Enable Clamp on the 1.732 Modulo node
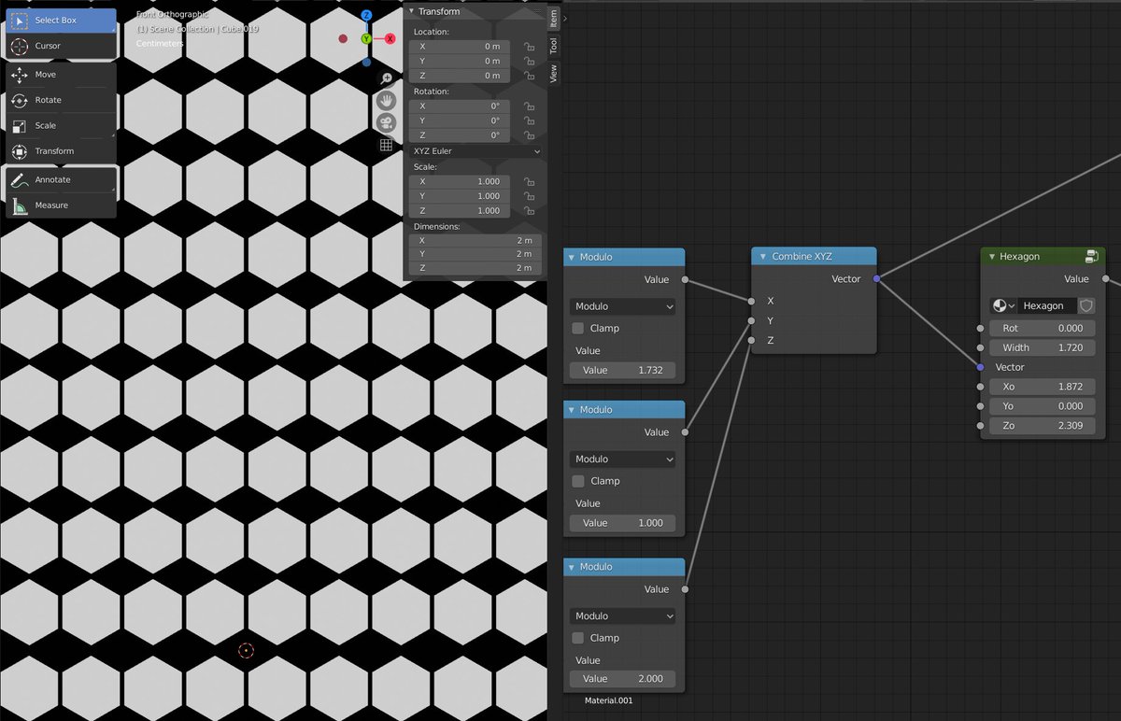The height and width of the screenshot is (721, 1121). tap(577, 328)
